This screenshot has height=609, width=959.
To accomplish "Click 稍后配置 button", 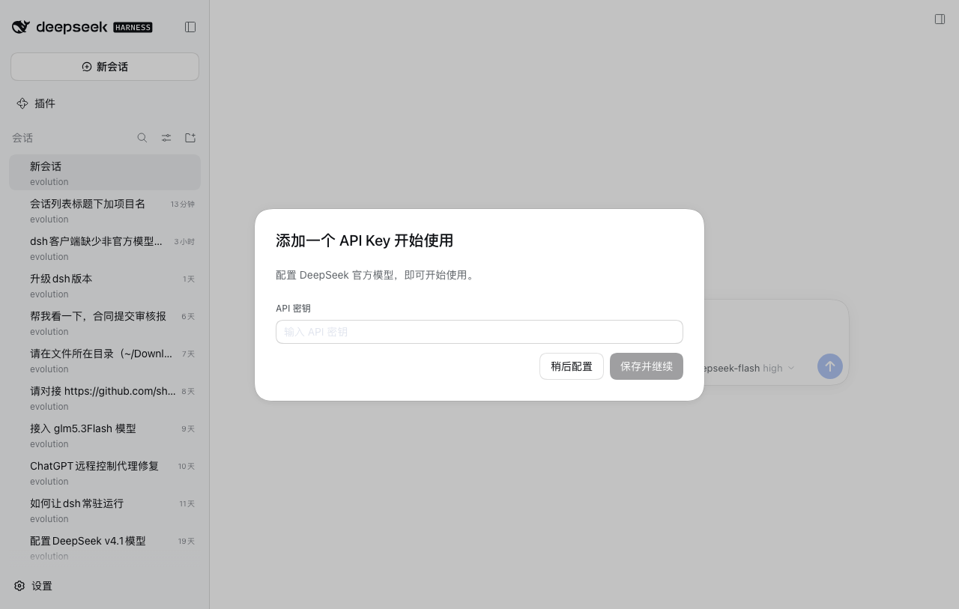I will (572, 366).
